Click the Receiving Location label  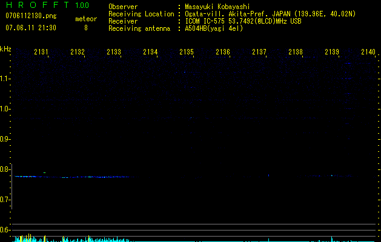click(141, 14)
